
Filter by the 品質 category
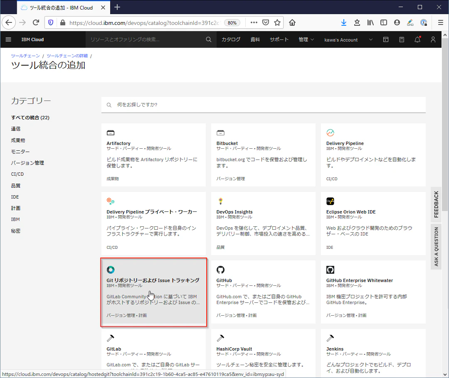[x=16, y=186]
